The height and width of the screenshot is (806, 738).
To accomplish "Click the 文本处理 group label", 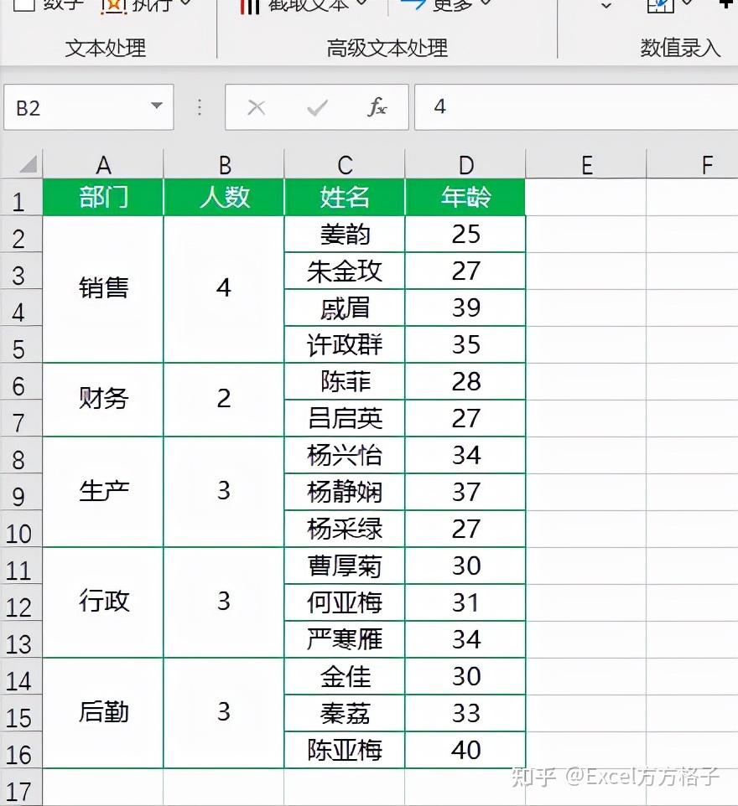I will click(x=106, y=48).
